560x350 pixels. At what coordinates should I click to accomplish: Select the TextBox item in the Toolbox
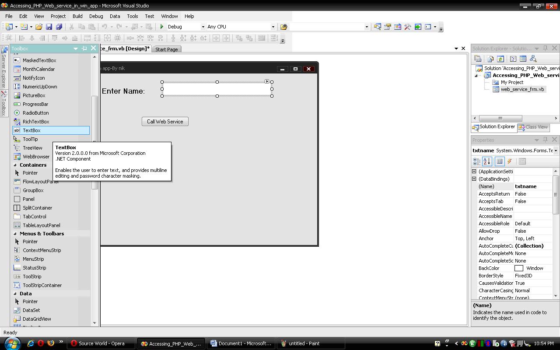pos(51,130)
